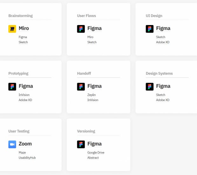Click the Figma icon in UI Design card
Viewport: 197px width, 175px height.
click(x=150, y=29)
